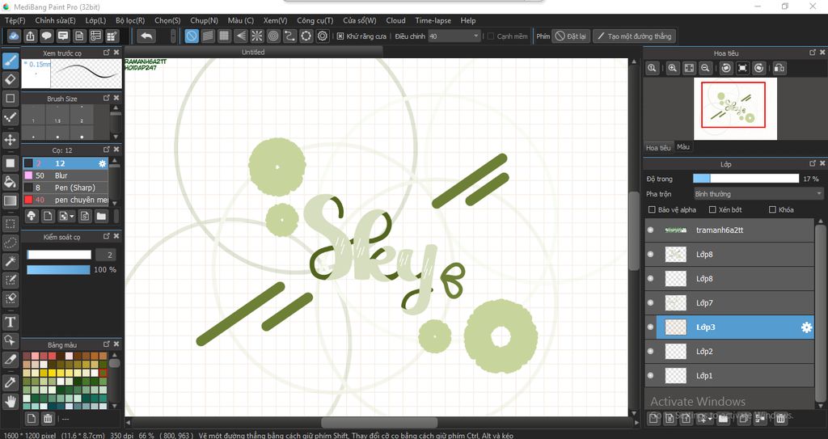The image size is (828, 439).
Task: Pop out the Kiểm soát cọ panel
Action: [107, 236]
